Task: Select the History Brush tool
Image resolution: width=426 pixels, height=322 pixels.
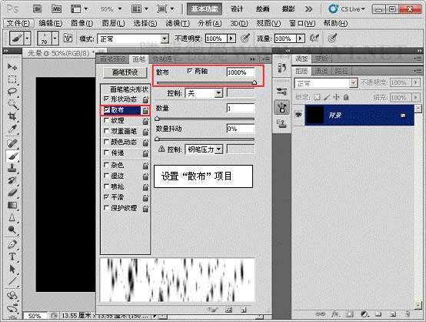Action: (x=12, y=180)
